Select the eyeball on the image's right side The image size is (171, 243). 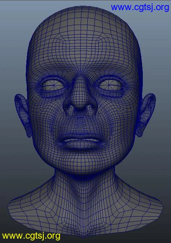point(110,85)
